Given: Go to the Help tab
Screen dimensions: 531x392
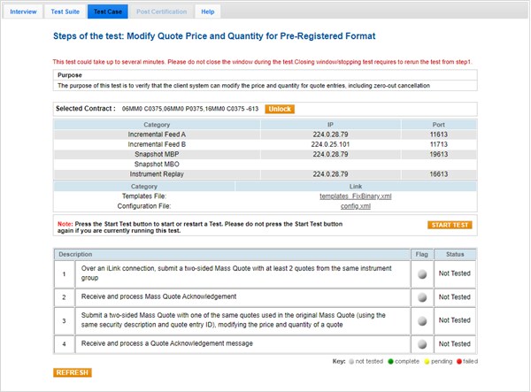Looking at the screenshot, I should 207,12.
